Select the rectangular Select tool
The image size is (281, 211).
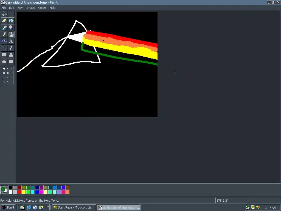(11, 14)
